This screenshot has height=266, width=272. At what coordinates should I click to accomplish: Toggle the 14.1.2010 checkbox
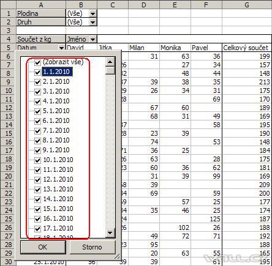coord(37,199)
